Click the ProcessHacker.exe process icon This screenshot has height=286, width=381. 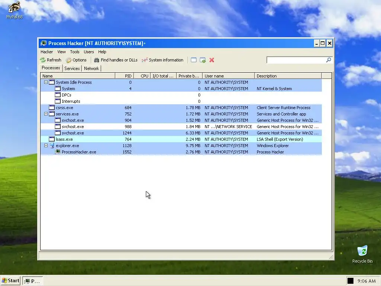coord(58,152)
